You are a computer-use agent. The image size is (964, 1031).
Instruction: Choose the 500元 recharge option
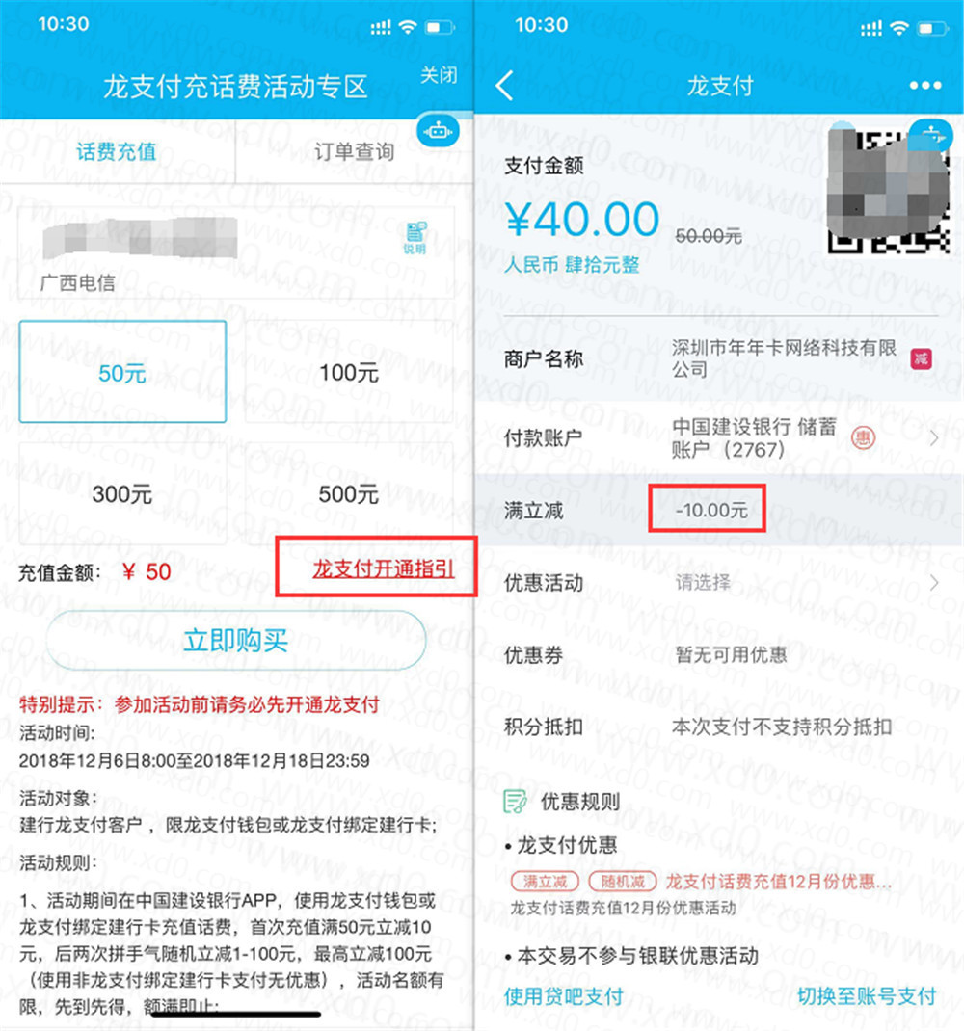coord(349,493)
